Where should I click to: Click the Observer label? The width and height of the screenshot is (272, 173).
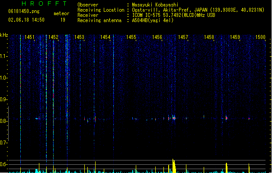tap(88, 5)
